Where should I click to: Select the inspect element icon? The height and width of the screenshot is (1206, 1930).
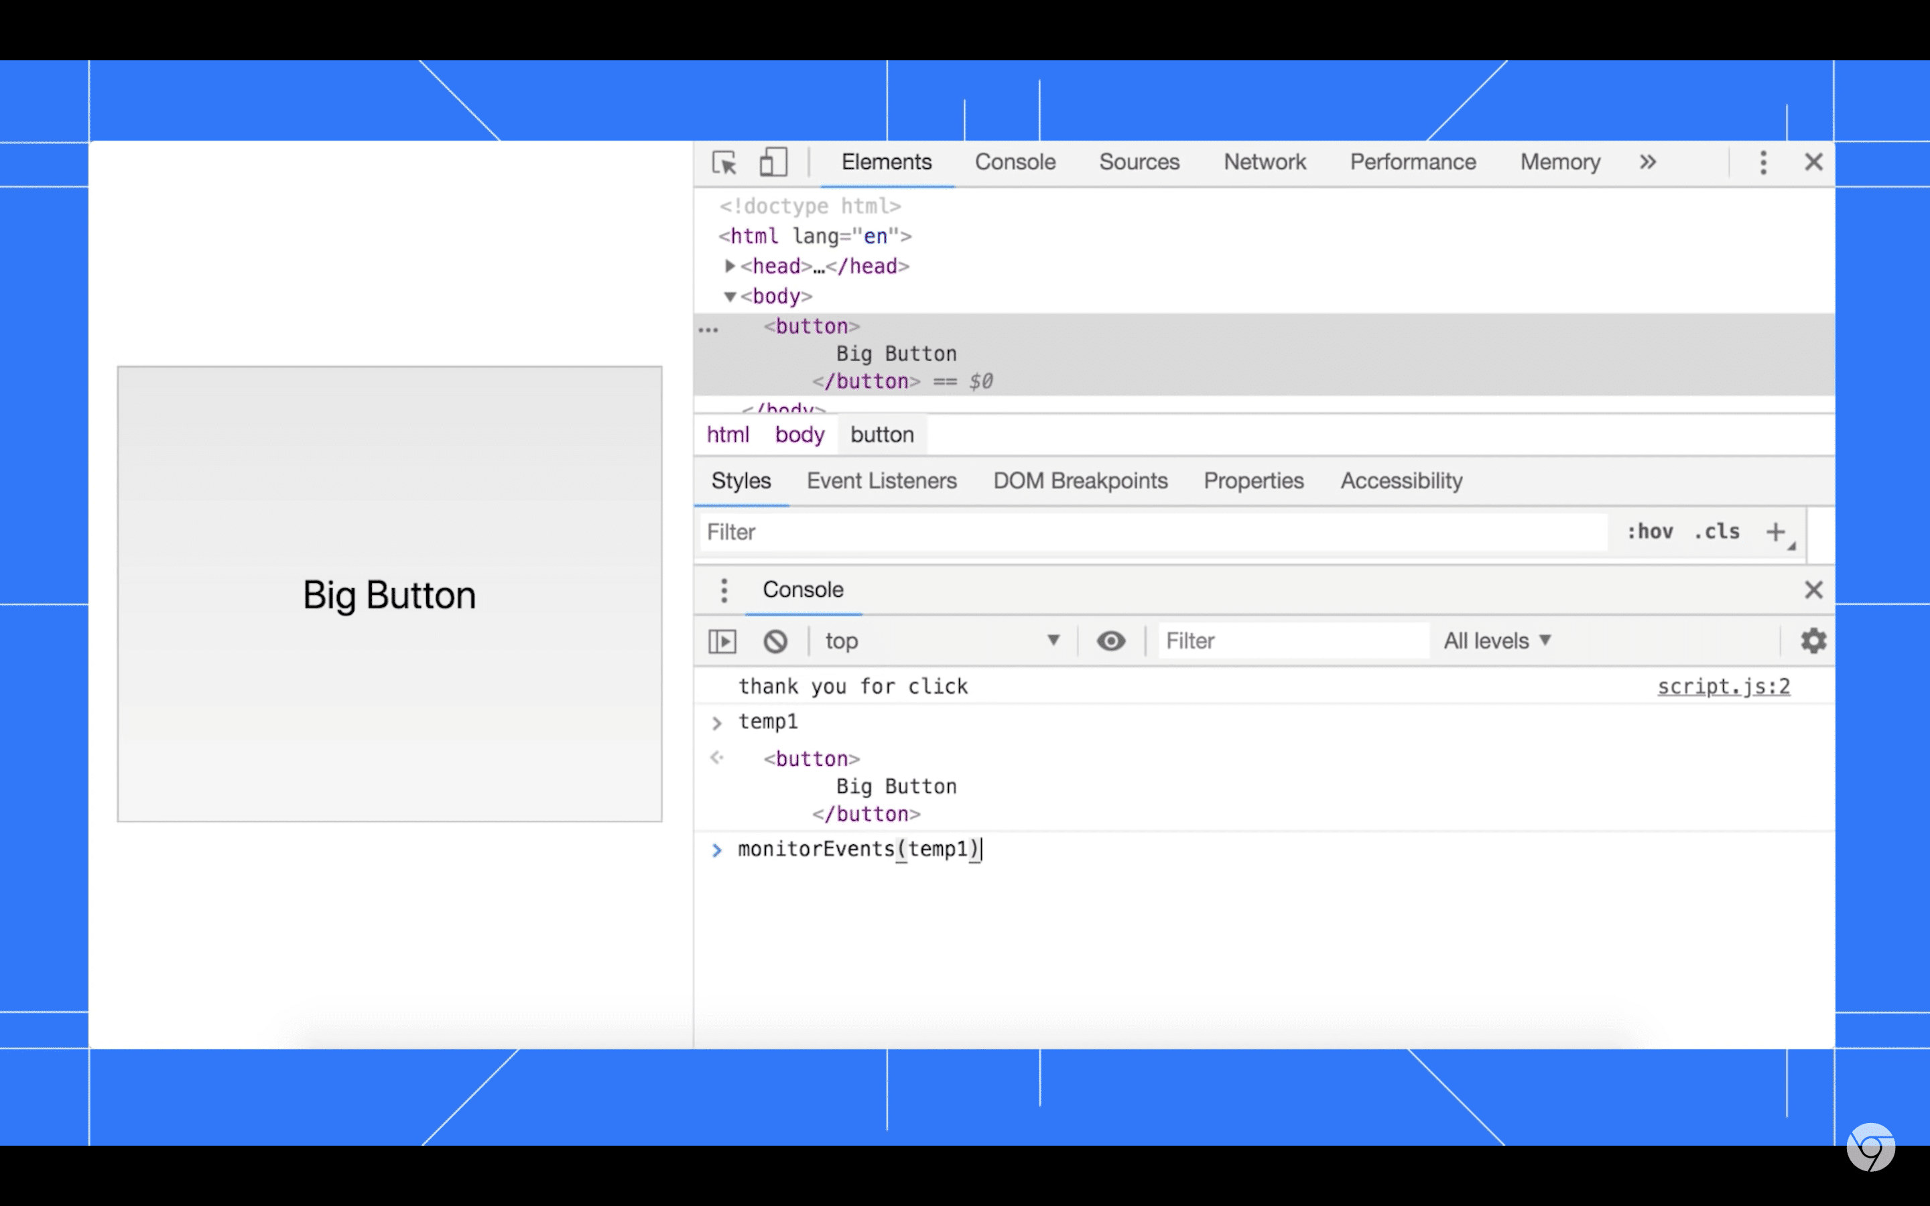click(x=724, y=163)
